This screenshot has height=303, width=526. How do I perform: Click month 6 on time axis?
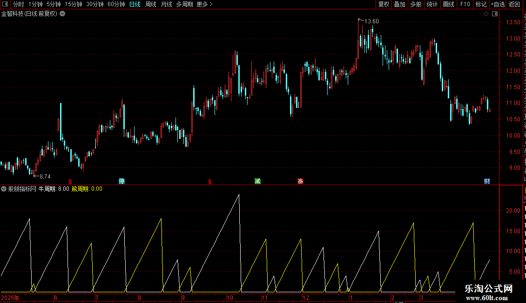[x=56, y=297]
